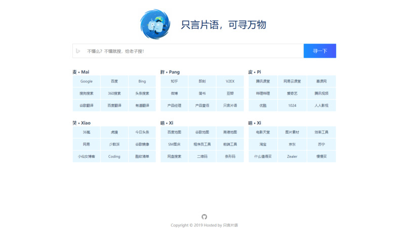Open the Bing link tile
The height and width of the screenshot is (228, 405).
point(142,81)
